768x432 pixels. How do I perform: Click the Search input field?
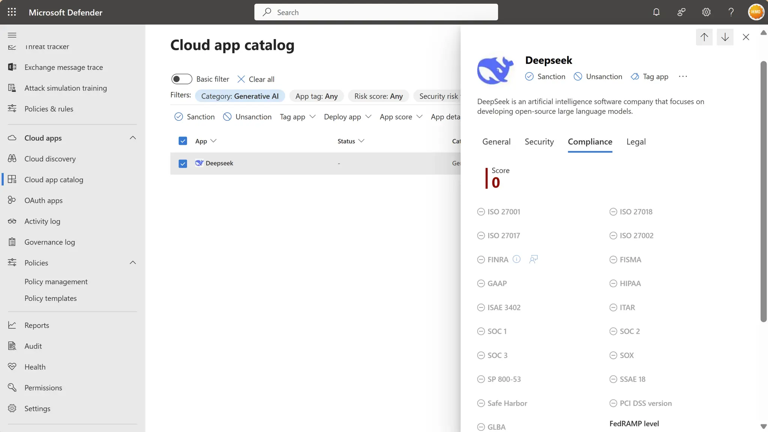coord(376,12)
